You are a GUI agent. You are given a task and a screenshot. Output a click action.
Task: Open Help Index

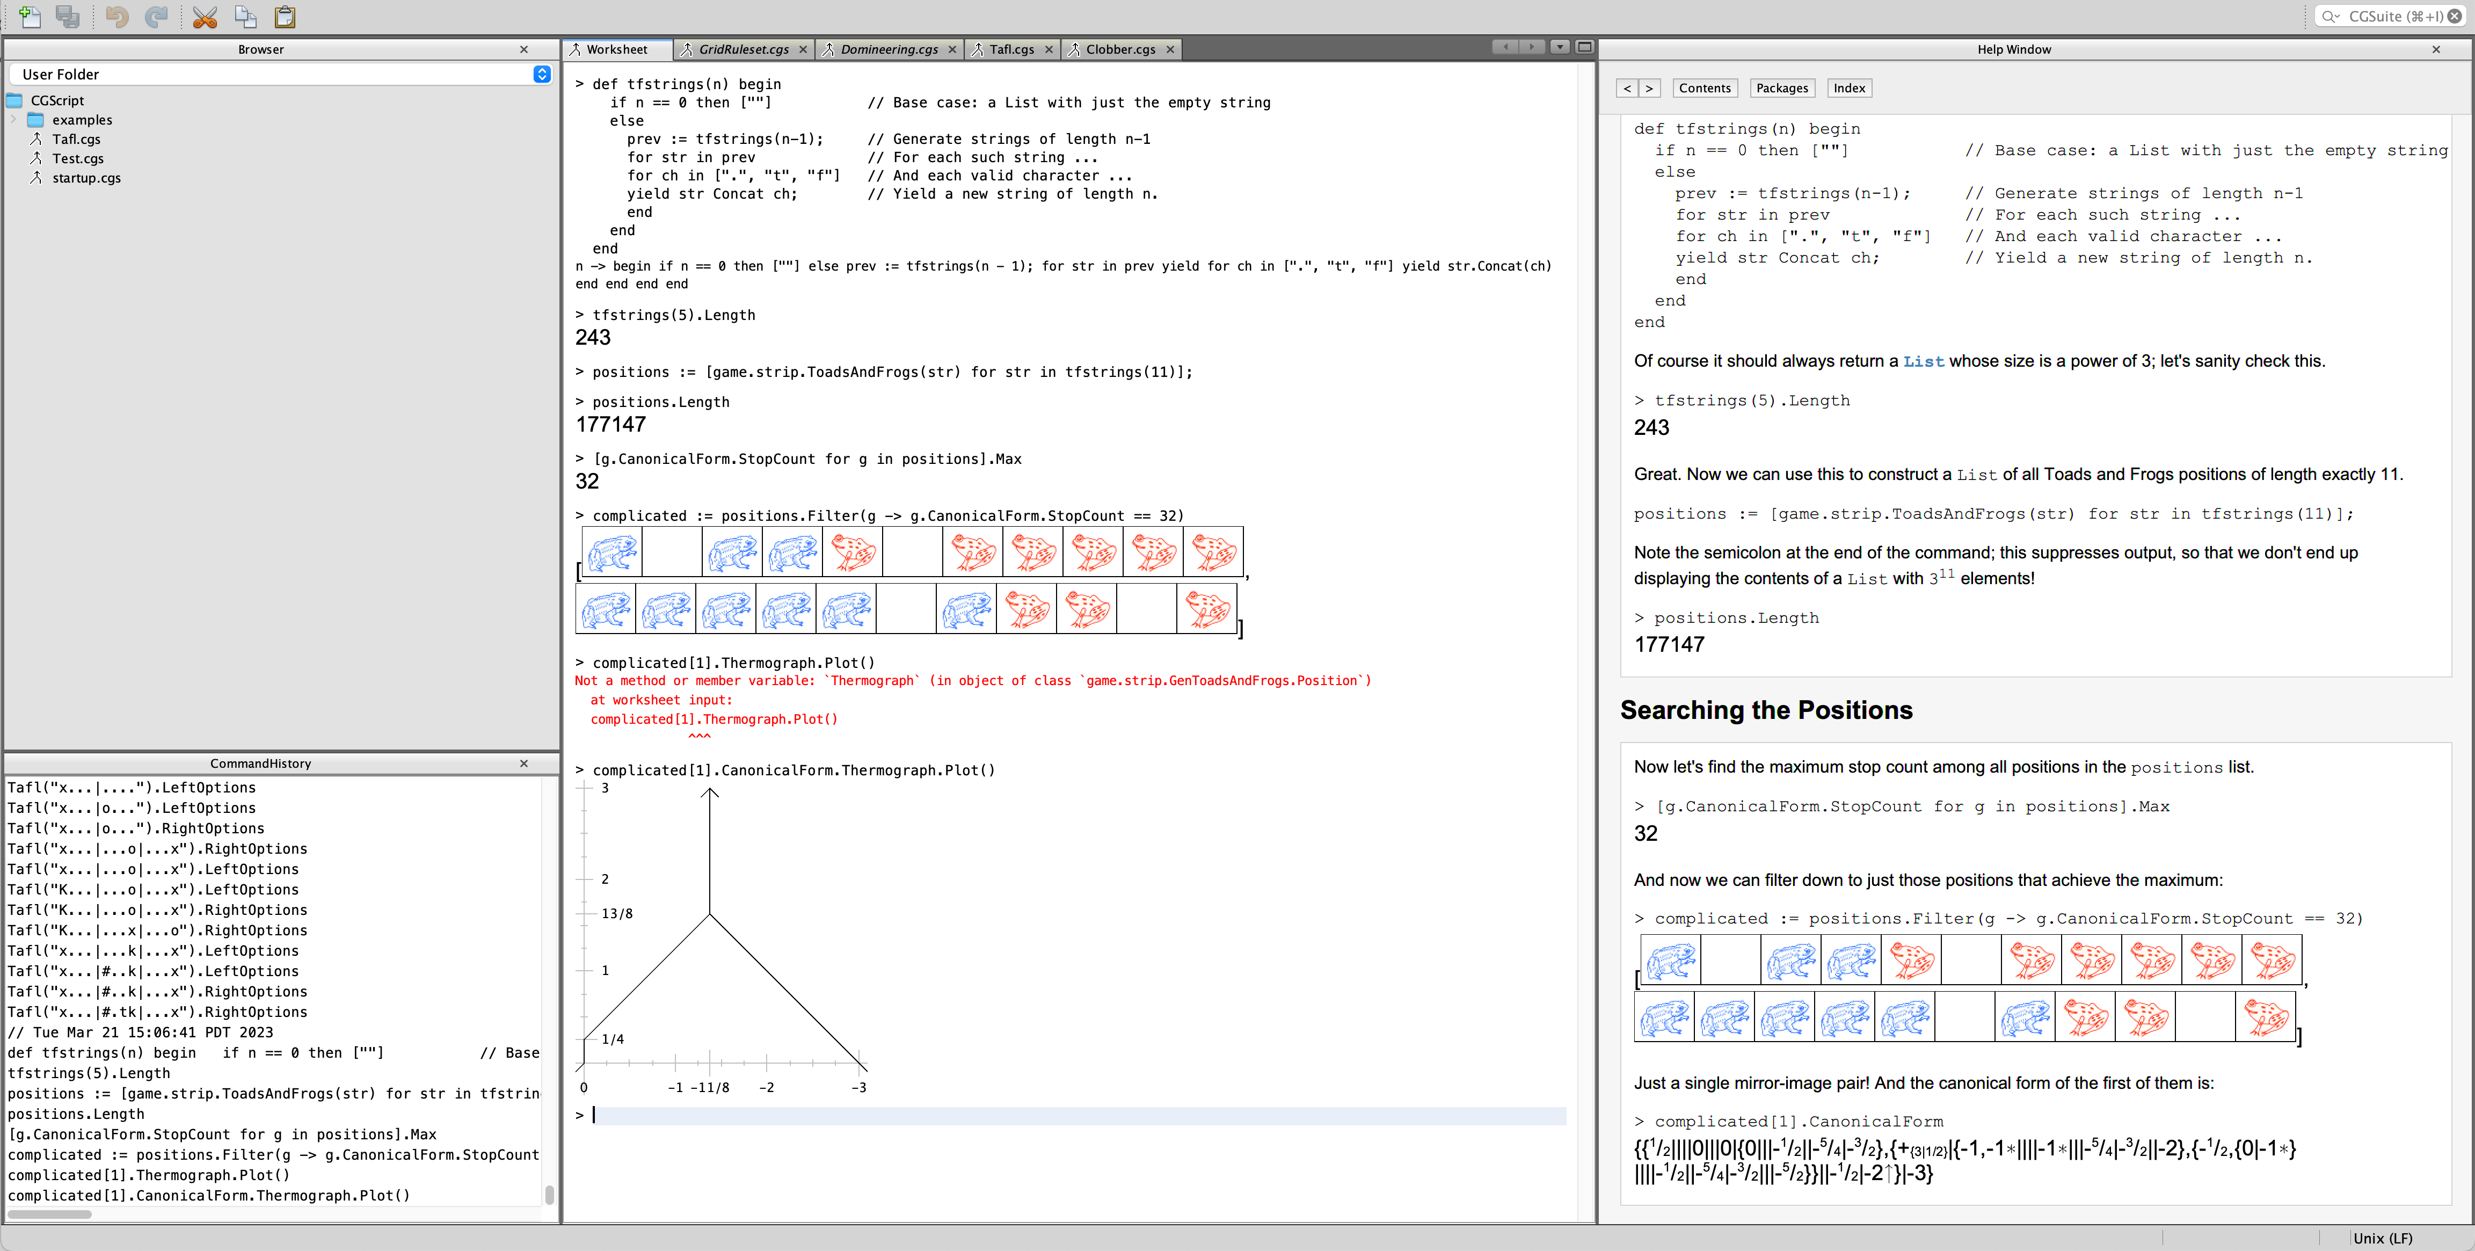coord(1848,89)
